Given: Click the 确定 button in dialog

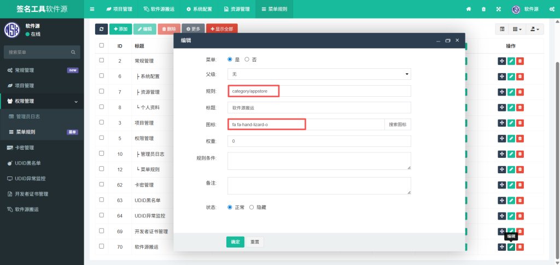Looking at the screenshot, I should [x=235, y=242].
